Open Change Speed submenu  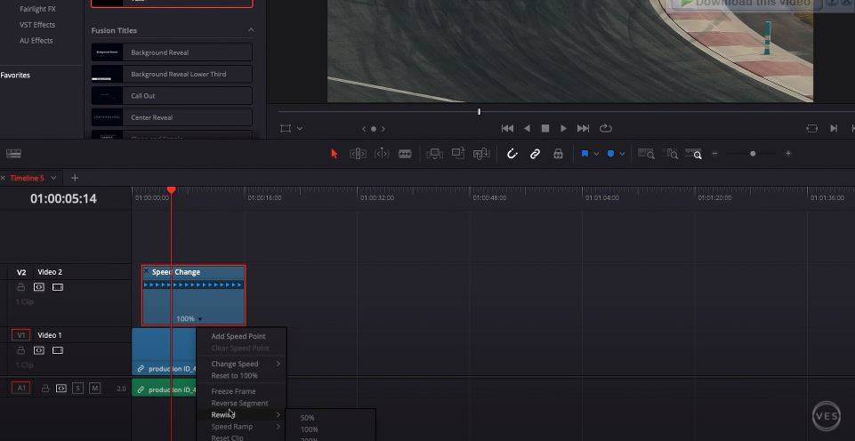[241, 364]
